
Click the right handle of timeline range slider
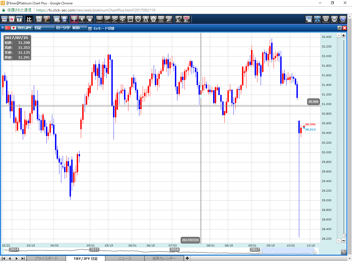coord(315,252)
